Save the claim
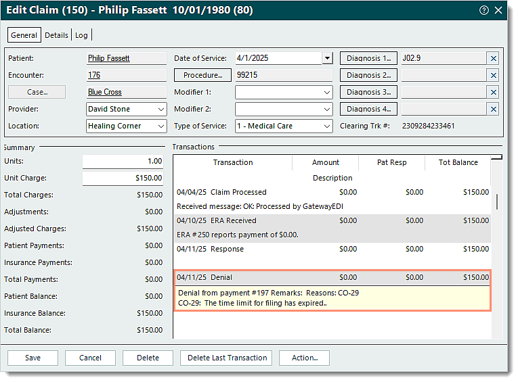The height and width of the screenshot is (382, 518). (x=33, y=358)
